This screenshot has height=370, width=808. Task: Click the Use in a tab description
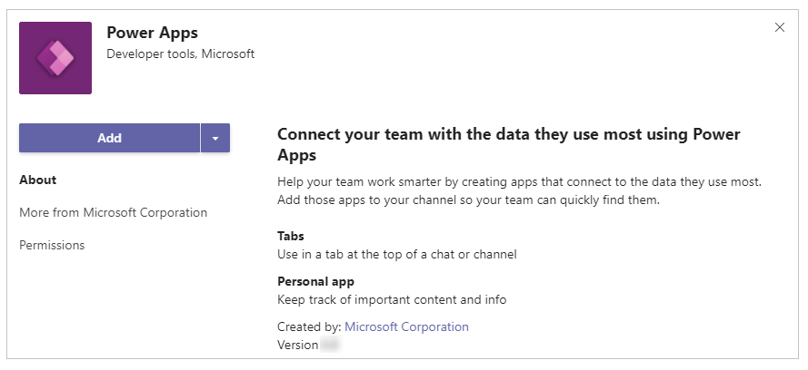pos(396,255)
